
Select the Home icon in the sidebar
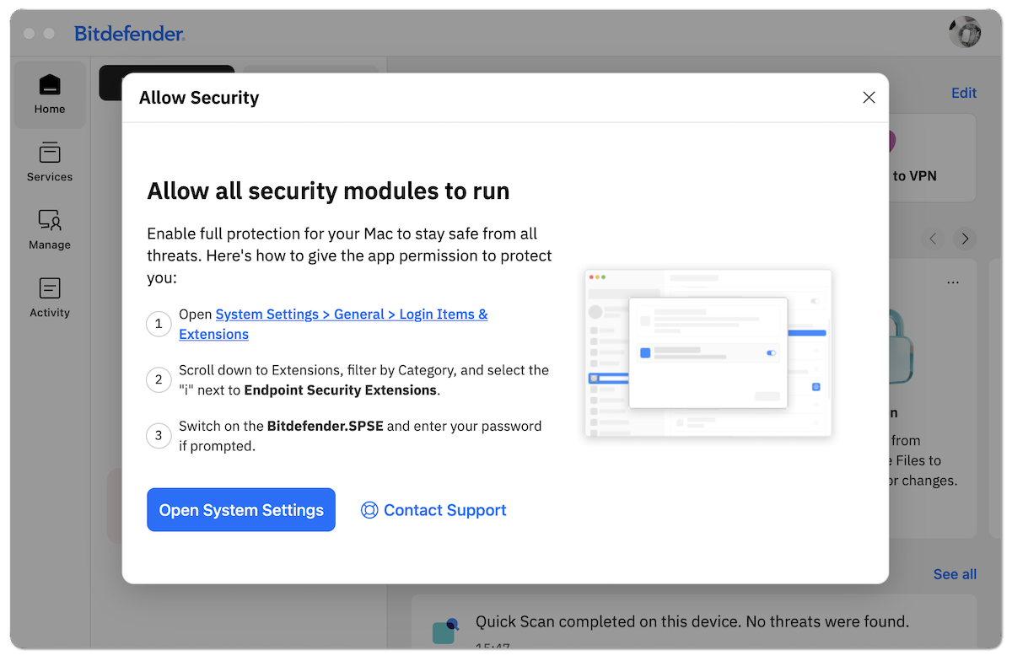pos(49,93)
